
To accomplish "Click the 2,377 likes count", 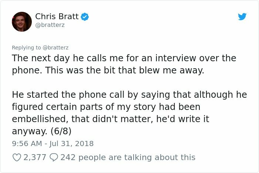I will [x=35, y=158].
